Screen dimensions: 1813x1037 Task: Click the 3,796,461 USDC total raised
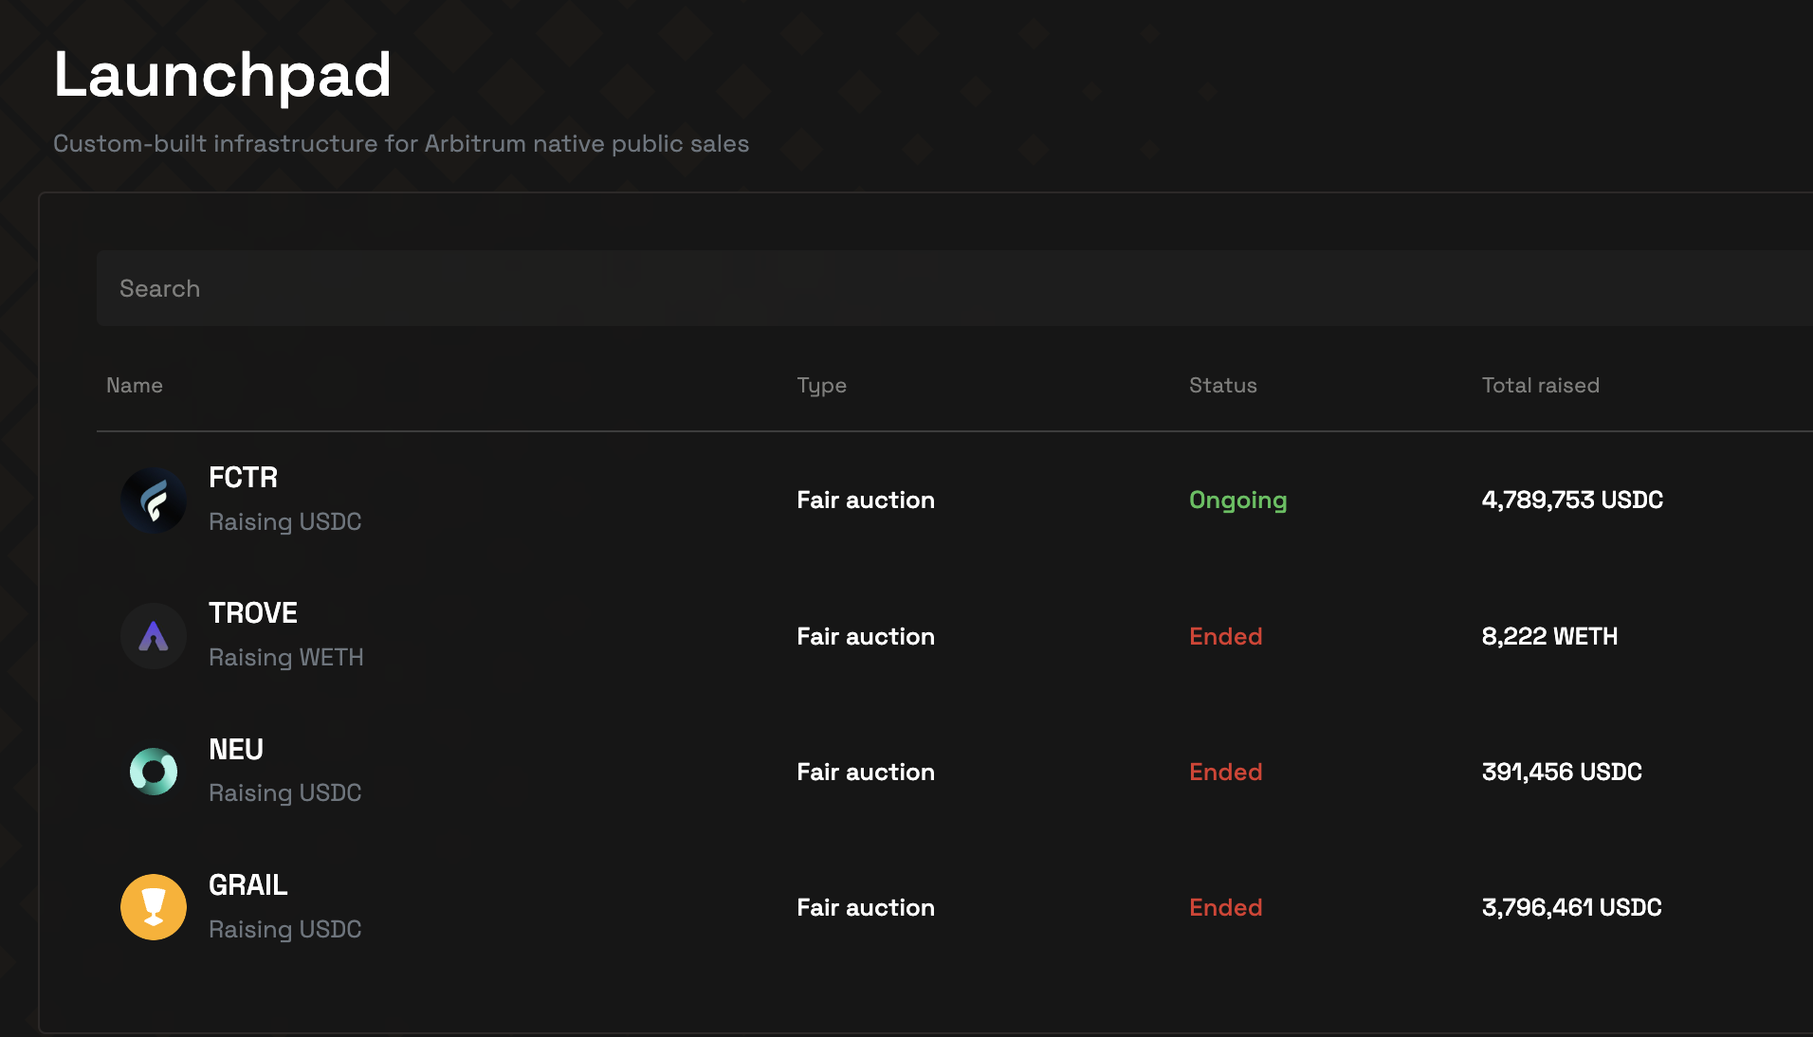pos(1571,907)
